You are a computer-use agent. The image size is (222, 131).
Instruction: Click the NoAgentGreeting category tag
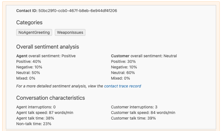point(34,32)
